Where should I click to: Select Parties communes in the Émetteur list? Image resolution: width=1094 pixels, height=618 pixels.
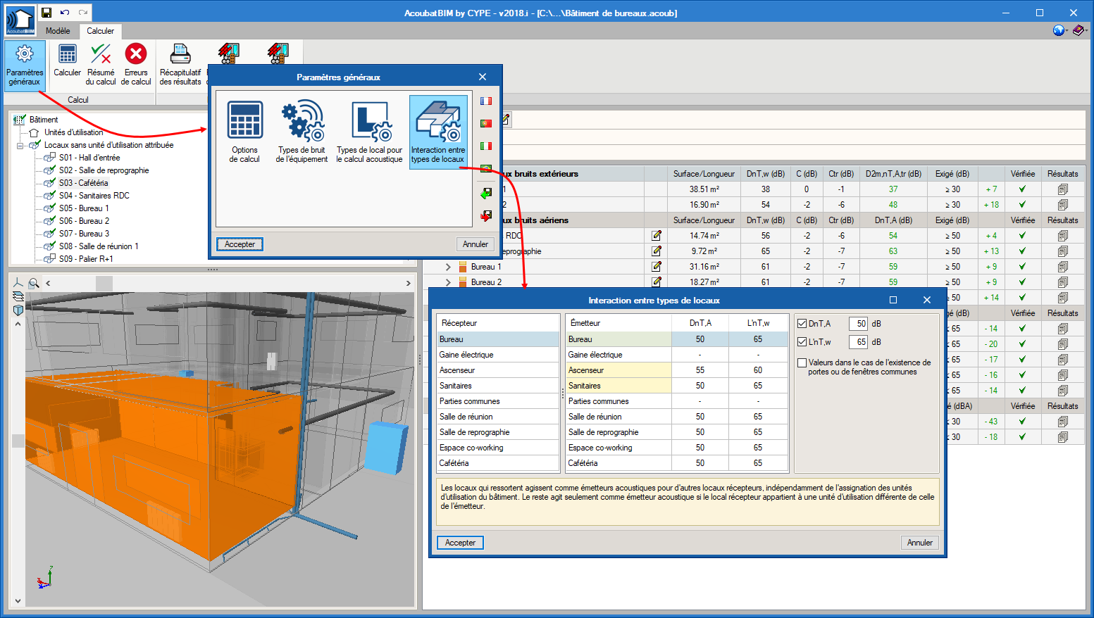[619, 401]
